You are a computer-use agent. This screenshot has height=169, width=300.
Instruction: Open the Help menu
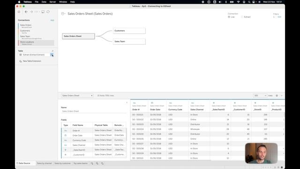click(x=73, y=2)
